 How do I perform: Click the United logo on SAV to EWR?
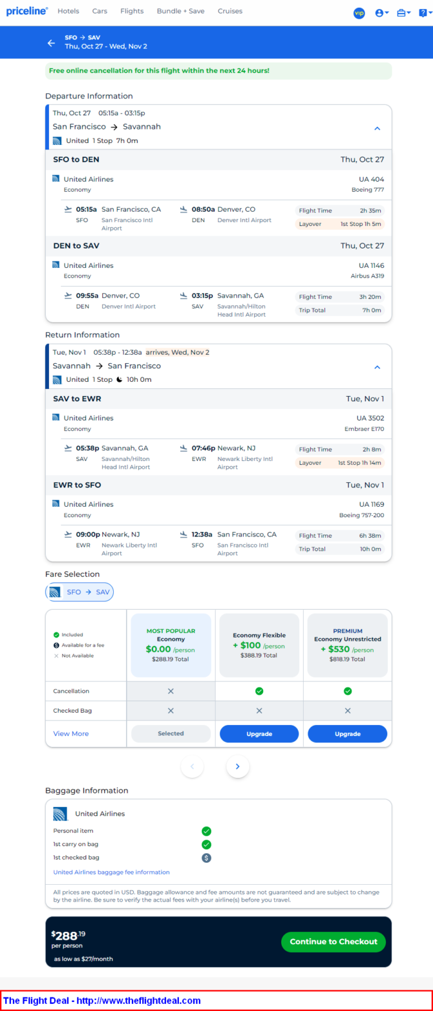click(x=56, y=417)
